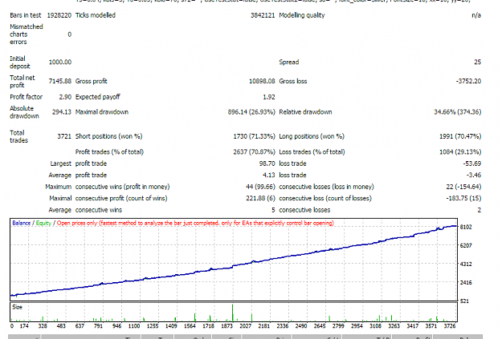502x339 pixels.
Task: Select the Expected payoff value 1.92
Action: pyautogui.click(x=269, y=97)
